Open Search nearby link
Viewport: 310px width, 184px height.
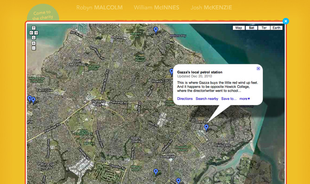(x=207, y=98)
